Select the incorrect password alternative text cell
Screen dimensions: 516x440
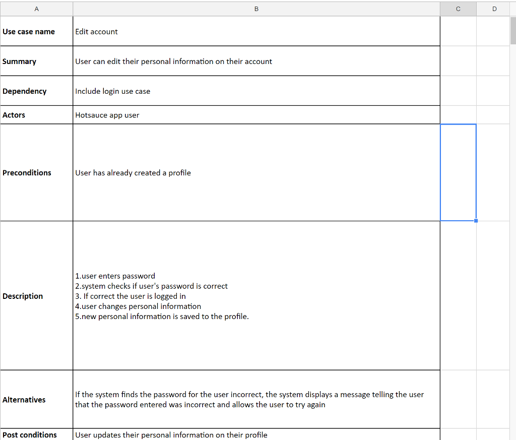[256, 399]
